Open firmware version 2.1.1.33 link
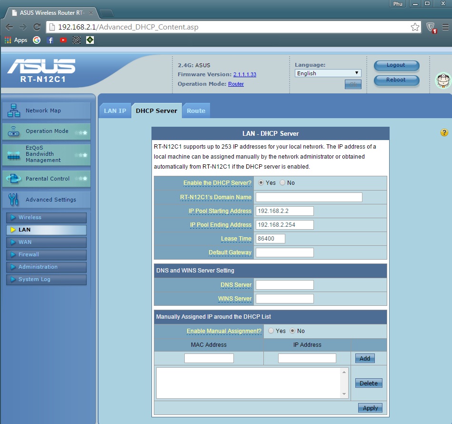The width and height of the screenshot is (452, 424). pyautogui.click(x=245, y=74)
